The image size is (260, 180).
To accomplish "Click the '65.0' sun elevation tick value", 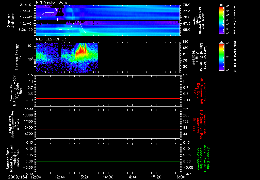I will [187, 30].
